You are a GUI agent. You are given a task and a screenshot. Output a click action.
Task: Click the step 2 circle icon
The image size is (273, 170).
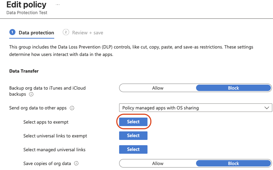point(66,32)
